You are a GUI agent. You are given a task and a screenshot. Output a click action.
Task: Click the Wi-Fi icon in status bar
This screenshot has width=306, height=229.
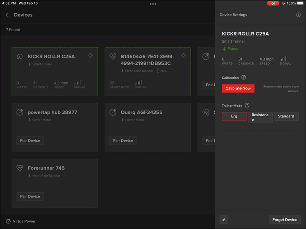[x=284, y=3]
